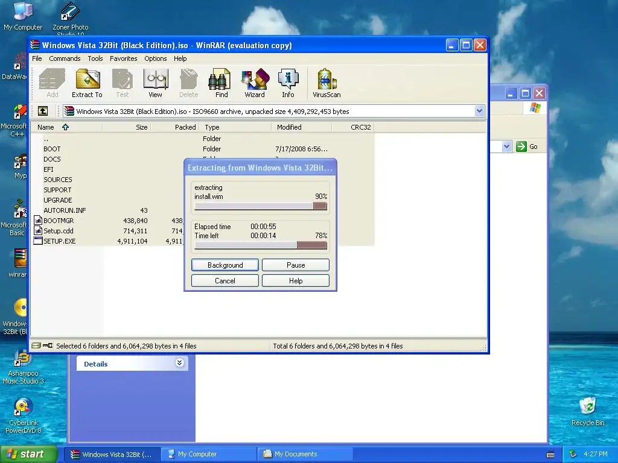The image size is (618, 463).
Task: Send extraction to Background
Action: [225, 265]
